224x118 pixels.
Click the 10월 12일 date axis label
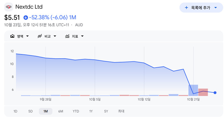[144, 99]
